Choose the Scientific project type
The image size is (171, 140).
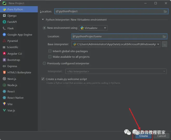pyautogui.click(x=19, y=47)
